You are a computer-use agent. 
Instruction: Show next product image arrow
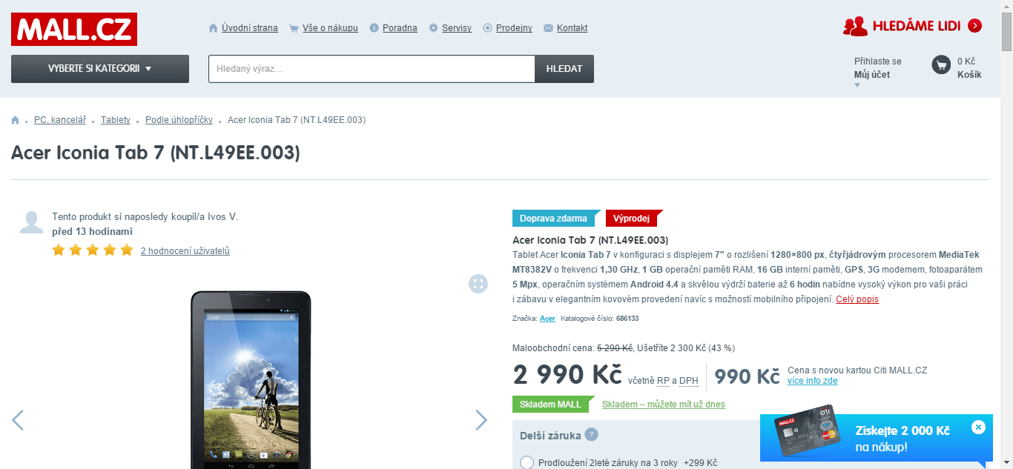click(481, 420)
